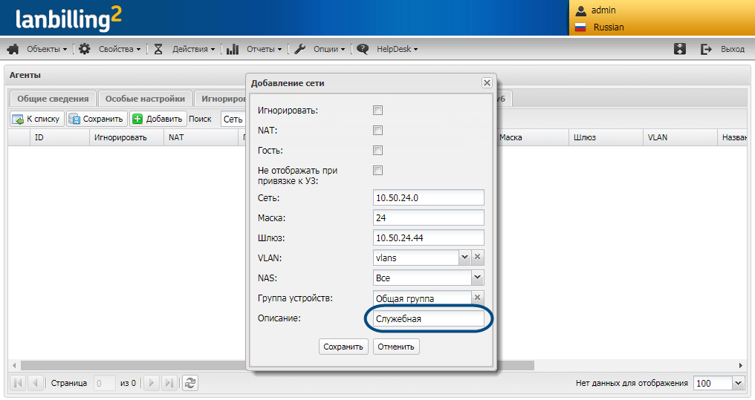This screenshot has width=755, height=400.
Task: Expand the VLAN dropdown arrow
Action: (464, 258)
